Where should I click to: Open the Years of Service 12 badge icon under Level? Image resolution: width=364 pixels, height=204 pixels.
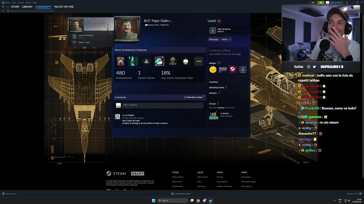click(212, 30)
